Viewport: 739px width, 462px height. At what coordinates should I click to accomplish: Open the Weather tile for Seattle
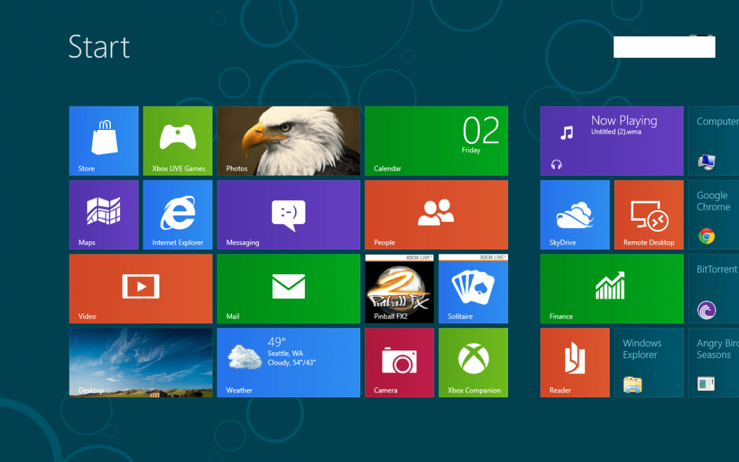point(288,362)
